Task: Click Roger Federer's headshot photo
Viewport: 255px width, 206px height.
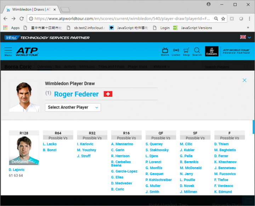Action: pyautogui.click(x=24, y=96)
